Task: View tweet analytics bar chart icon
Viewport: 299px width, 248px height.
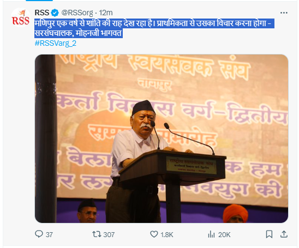Action: [x=211, y=234]
